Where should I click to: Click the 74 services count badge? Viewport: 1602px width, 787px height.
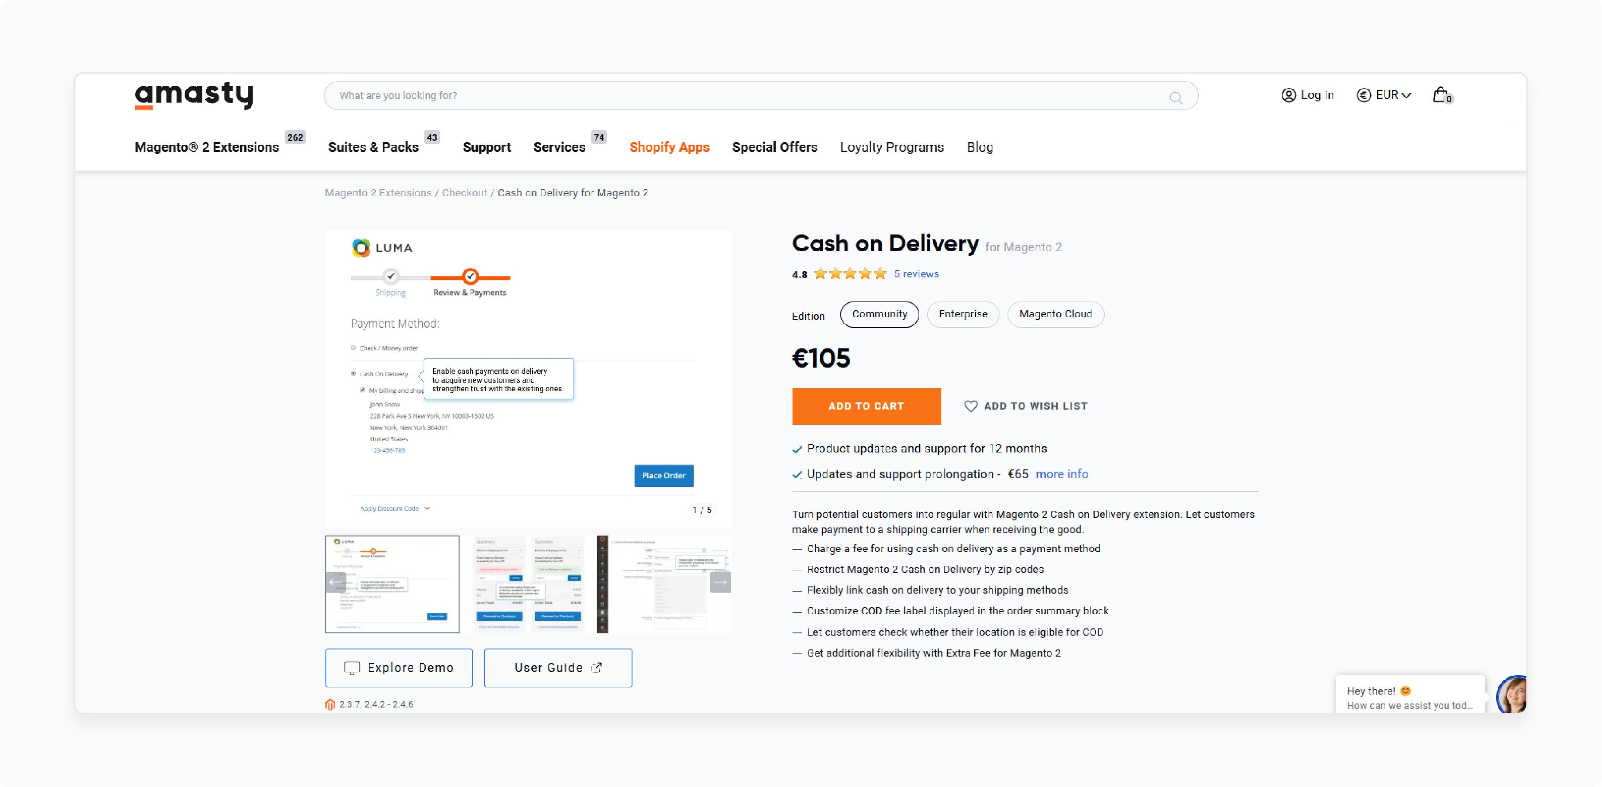598,138
